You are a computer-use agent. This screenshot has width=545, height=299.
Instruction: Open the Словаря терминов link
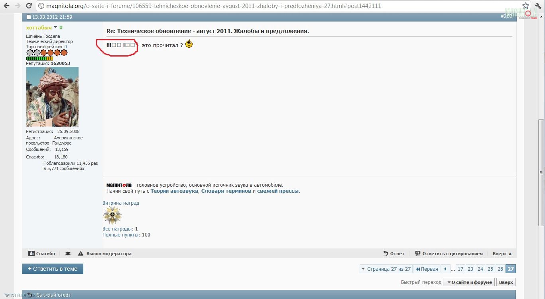click(x=226, y=191)
